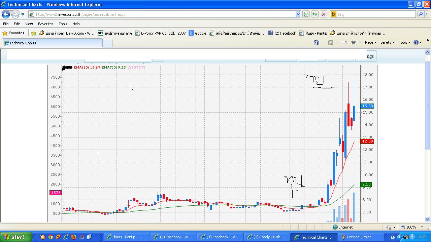Open the E-Policy RVP Co. favorite
Image resolution: width=431 pixels, height=242 pixels.
160,33
